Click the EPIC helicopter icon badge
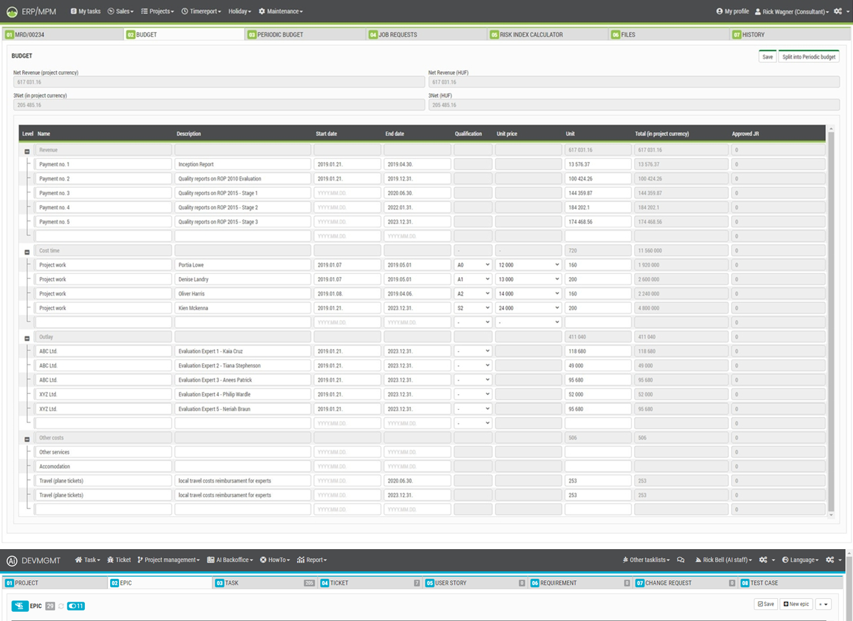 [19, 606]
